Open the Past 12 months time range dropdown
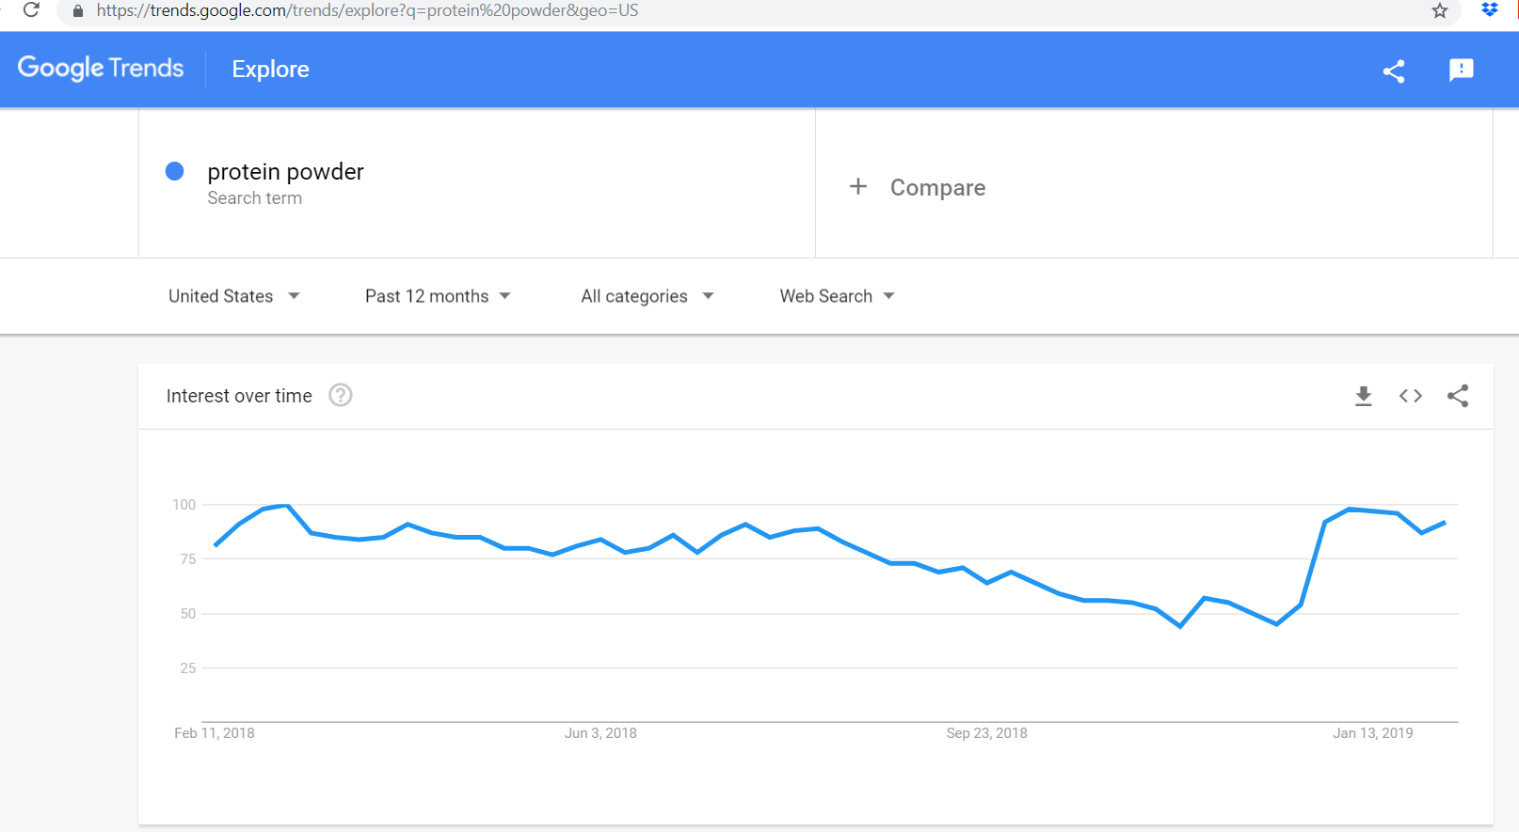Image resolution: width=1519 pixels, height=832 pixels. 438,296
